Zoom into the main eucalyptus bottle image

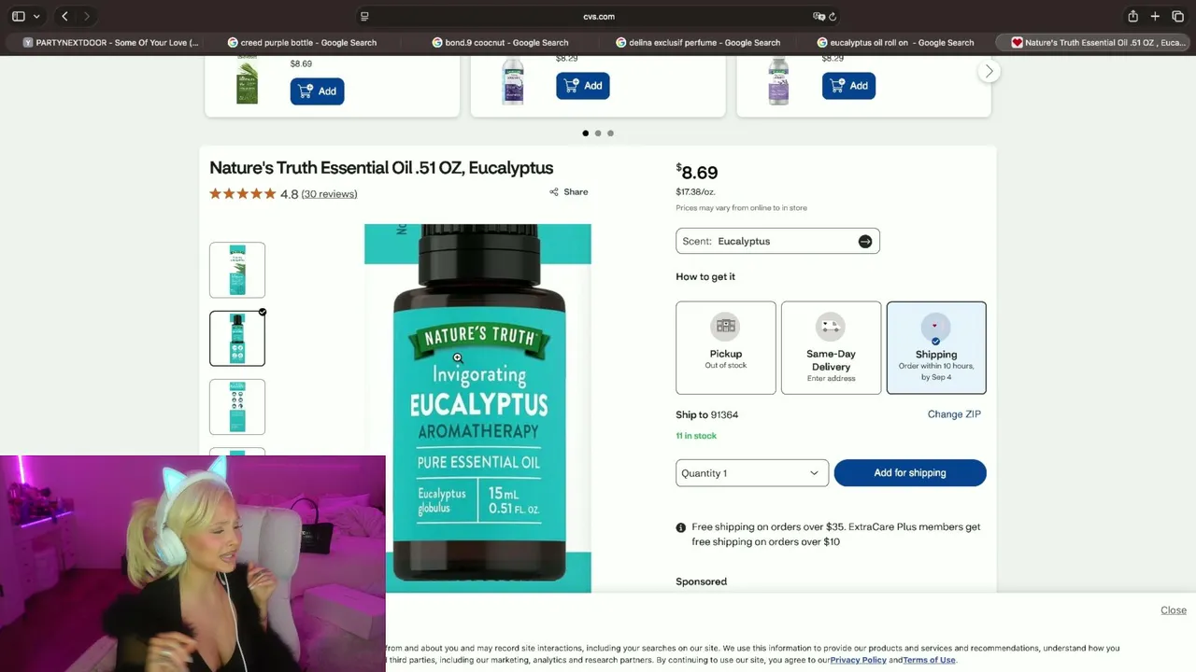point(477,408)
